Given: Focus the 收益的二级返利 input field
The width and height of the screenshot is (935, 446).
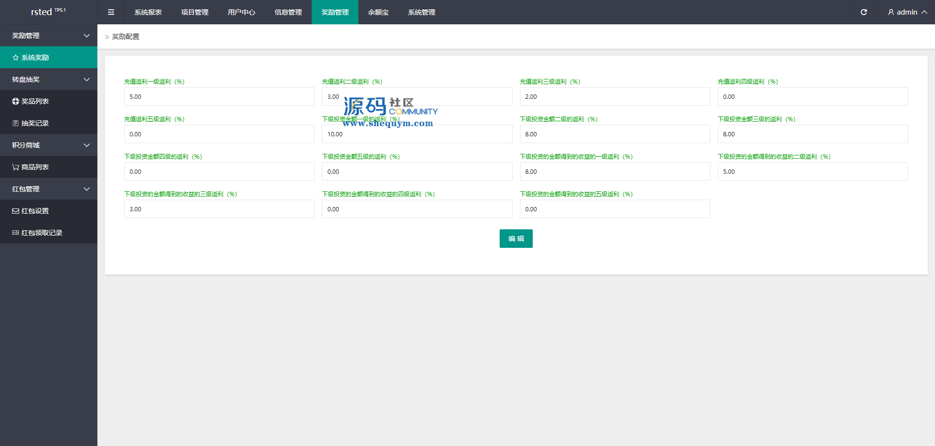Looking at the screenshot, I should click(813, 171).
